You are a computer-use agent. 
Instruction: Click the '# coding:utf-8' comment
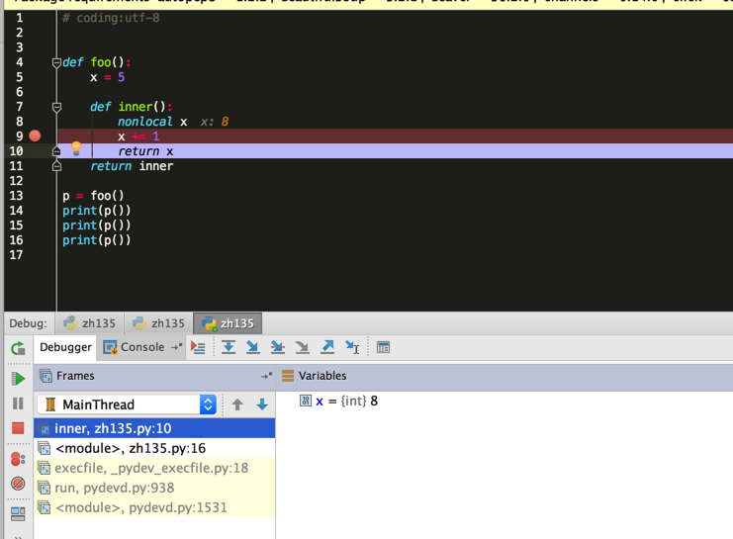(x=111, y=18)
